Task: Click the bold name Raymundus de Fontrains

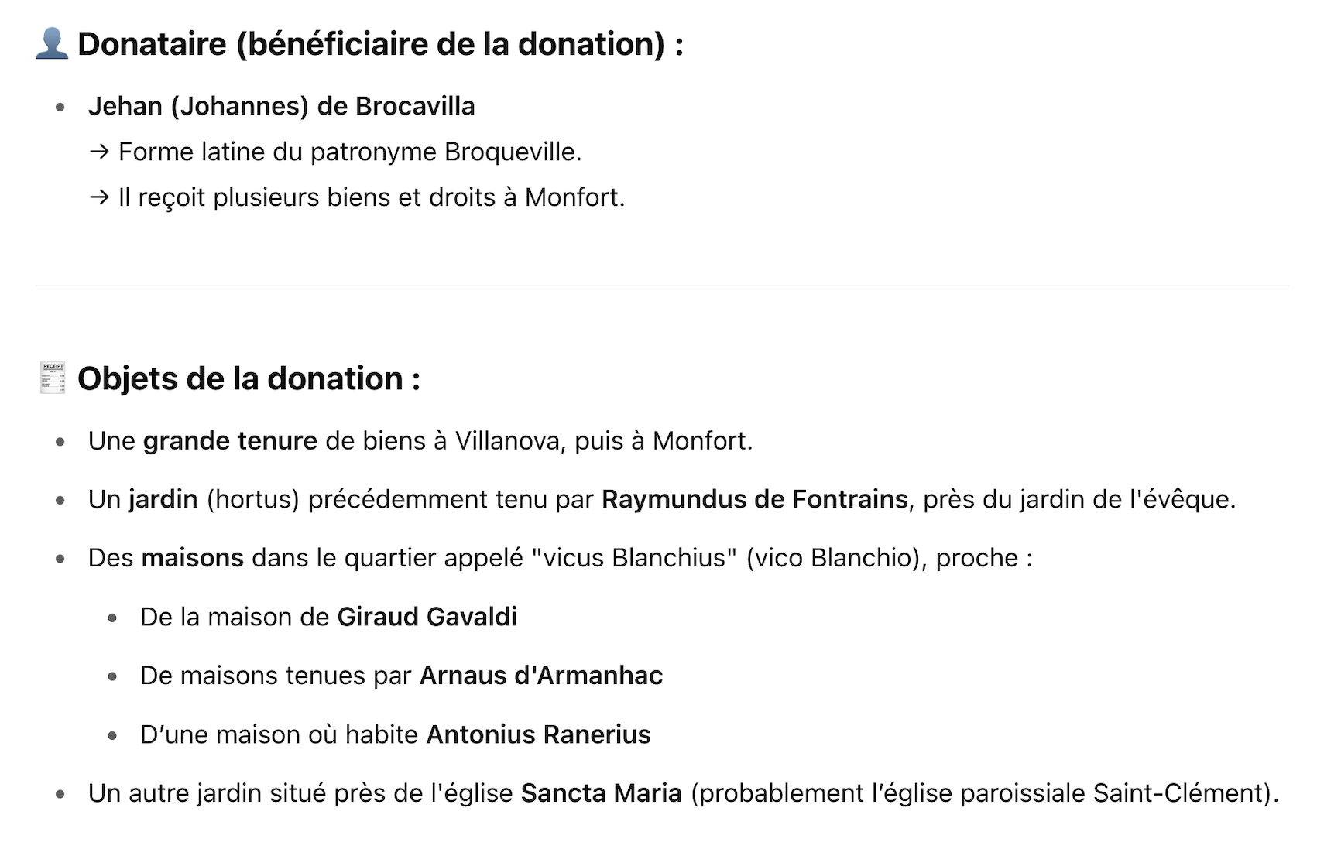Action: point(754,499)
